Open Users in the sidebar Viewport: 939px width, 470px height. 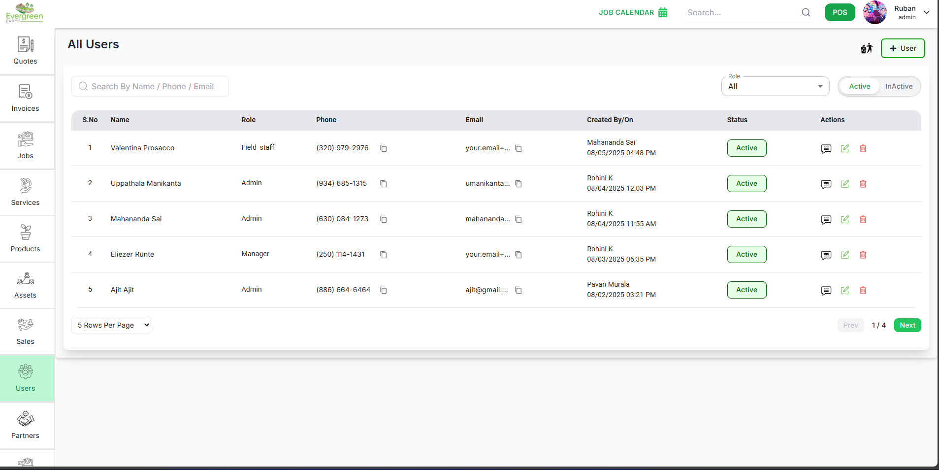coord(26,378)
